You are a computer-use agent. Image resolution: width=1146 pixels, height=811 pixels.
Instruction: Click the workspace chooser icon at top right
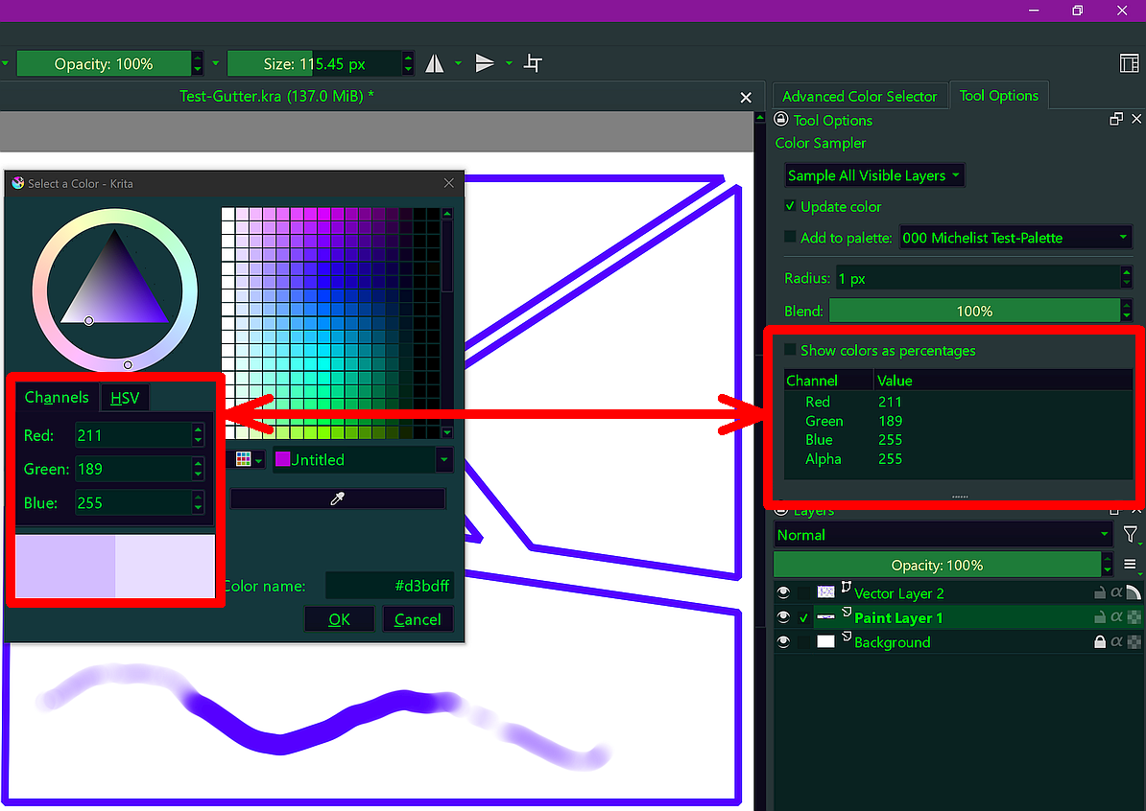[x=1129, y=64]
